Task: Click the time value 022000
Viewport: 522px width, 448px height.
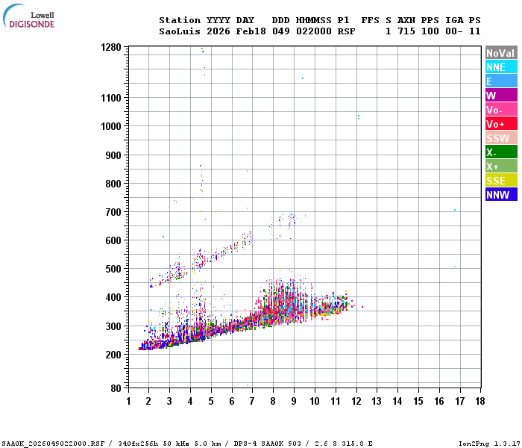Action: [x=314, y=31]
